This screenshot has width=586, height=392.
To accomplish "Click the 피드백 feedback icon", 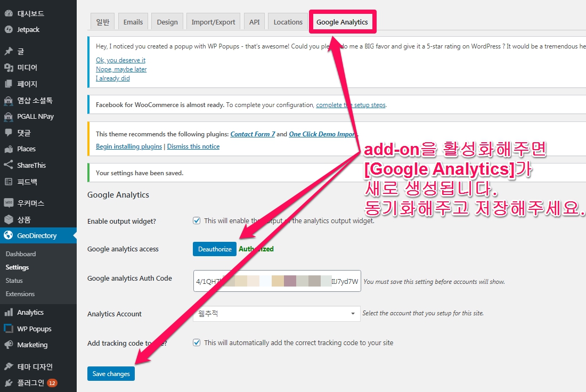I will pyautogui.click(x=8, y=182).
